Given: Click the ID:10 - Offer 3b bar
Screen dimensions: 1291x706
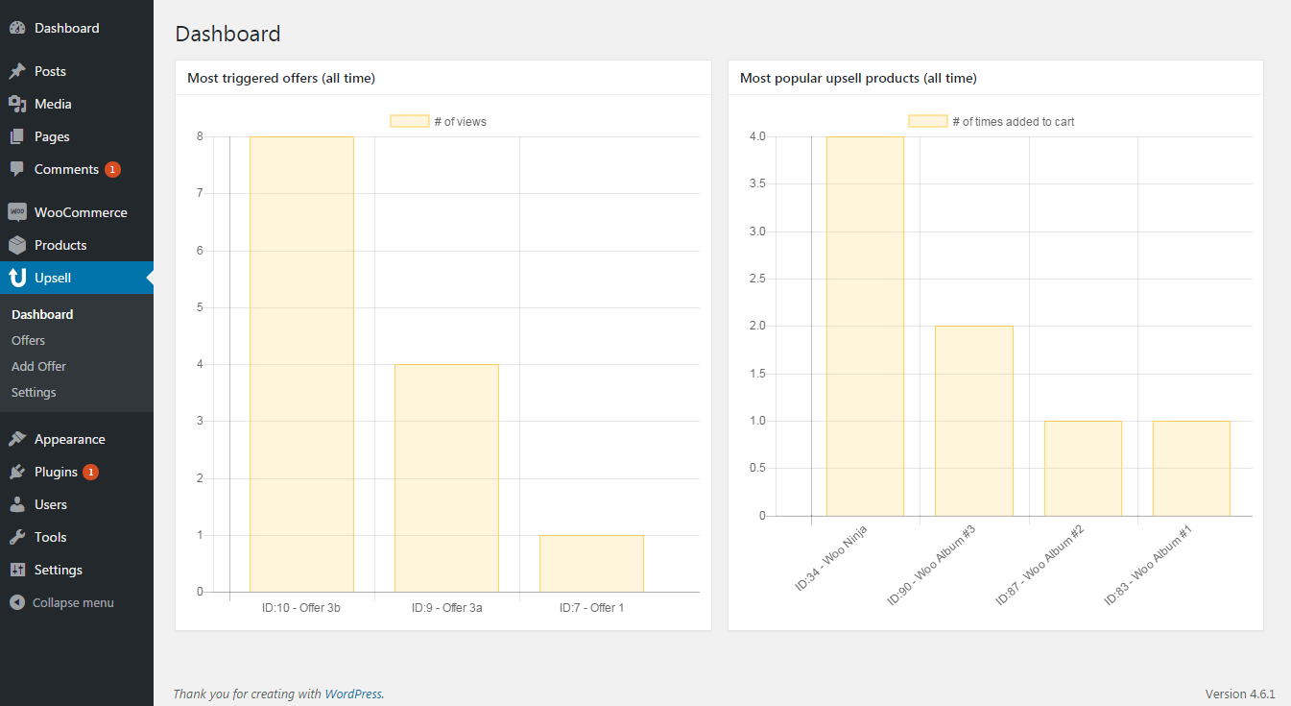Looking at the screenshot, I should (301, 365).
